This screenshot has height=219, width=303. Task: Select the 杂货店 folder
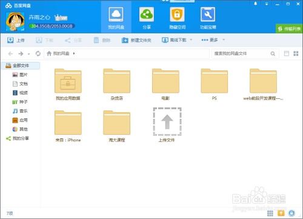point(117,84)
